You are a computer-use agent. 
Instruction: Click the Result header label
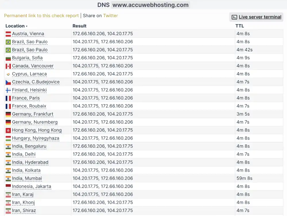(x=79, y=26)
